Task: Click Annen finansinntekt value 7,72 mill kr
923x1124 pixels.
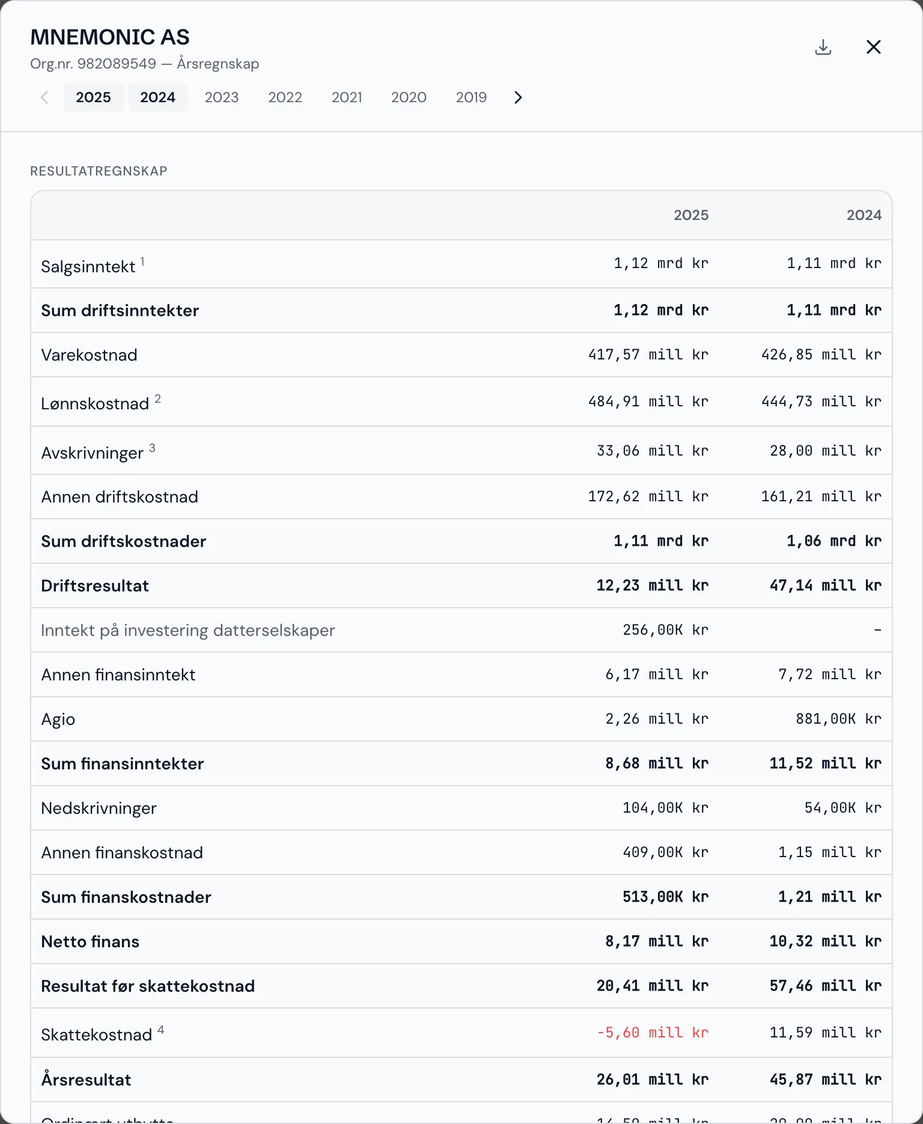Action: coord(830,674)
